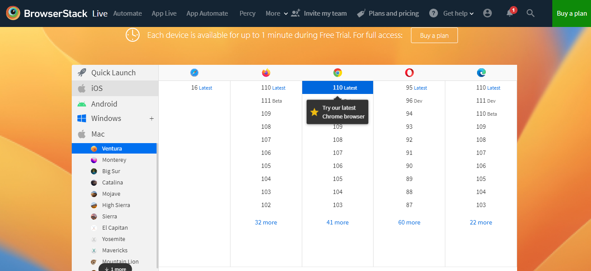The image size is (591, 271).
Task: Go to Percy in top navigation
Action: [x=247, y=13]
